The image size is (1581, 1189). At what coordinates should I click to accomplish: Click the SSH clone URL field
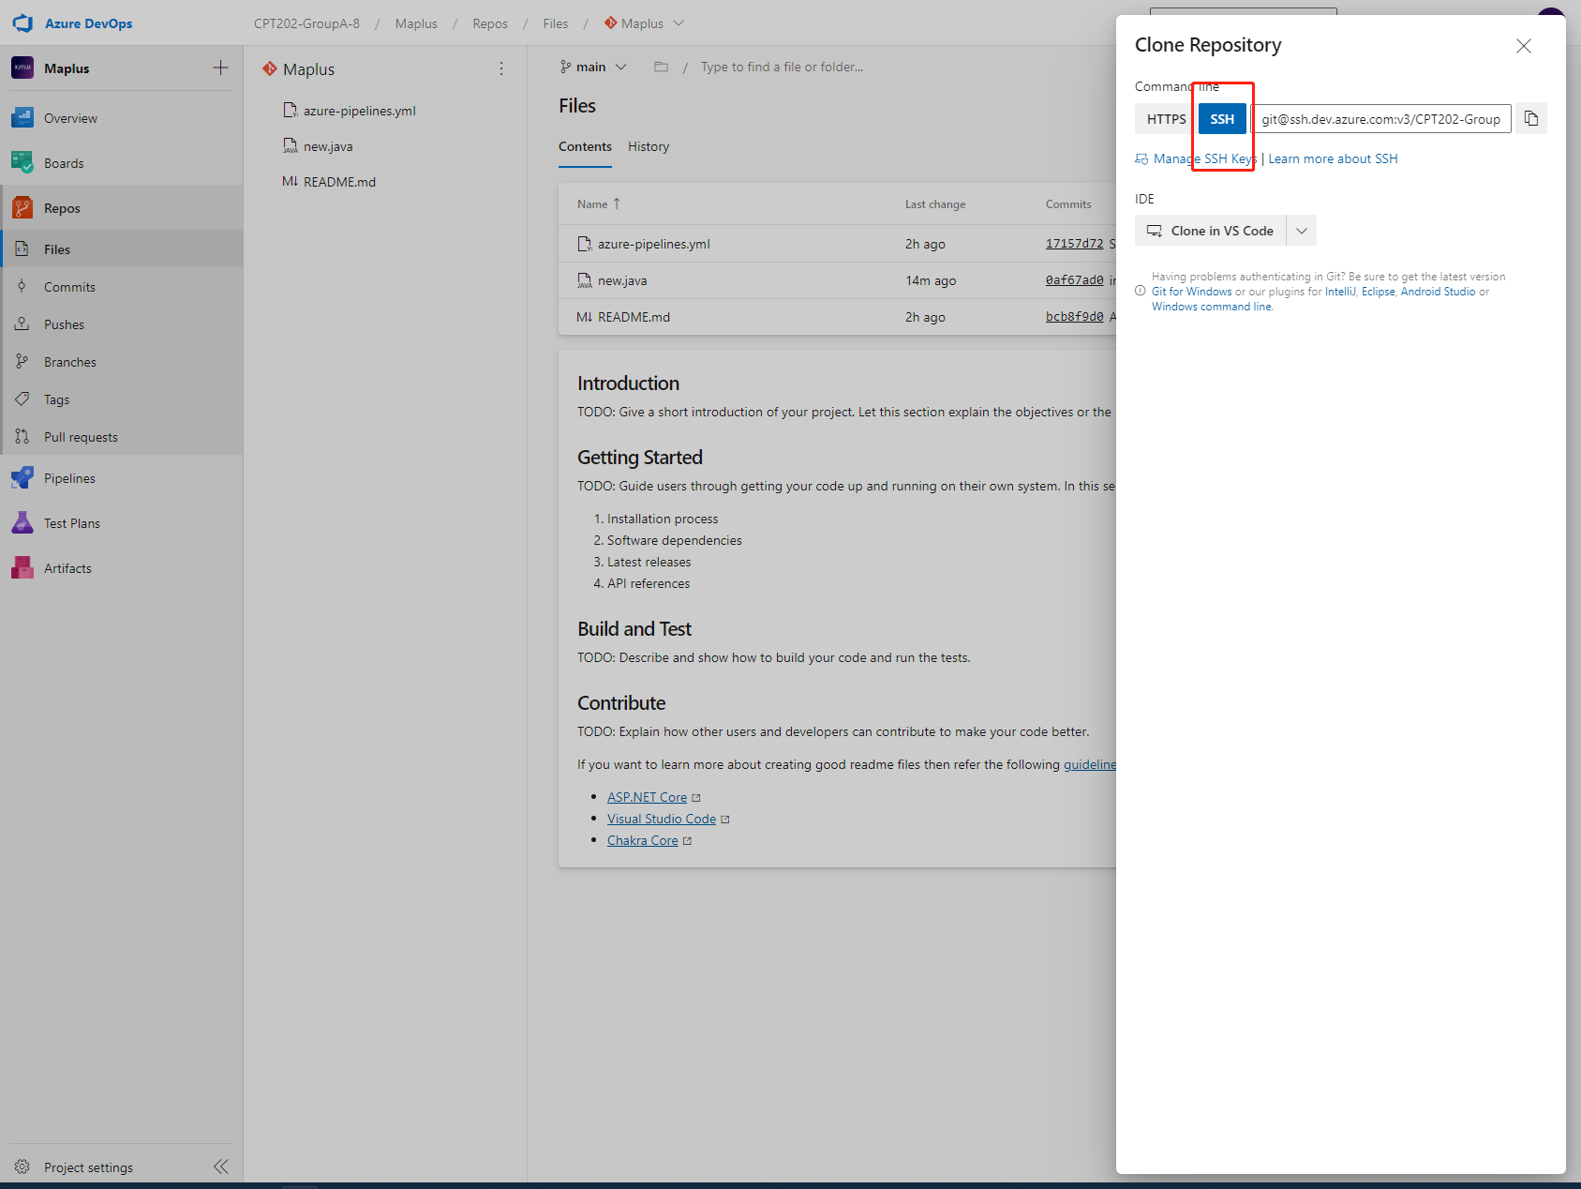tap(1381, 119)
